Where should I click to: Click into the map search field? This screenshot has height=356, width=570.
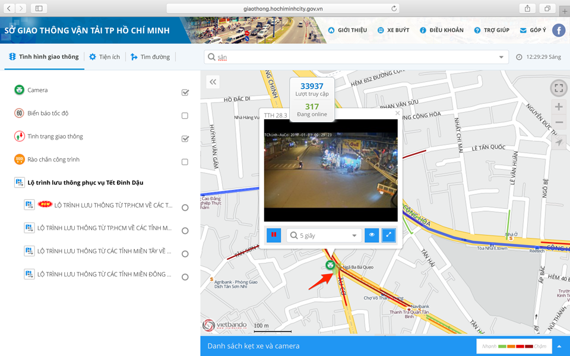[356, 57]
